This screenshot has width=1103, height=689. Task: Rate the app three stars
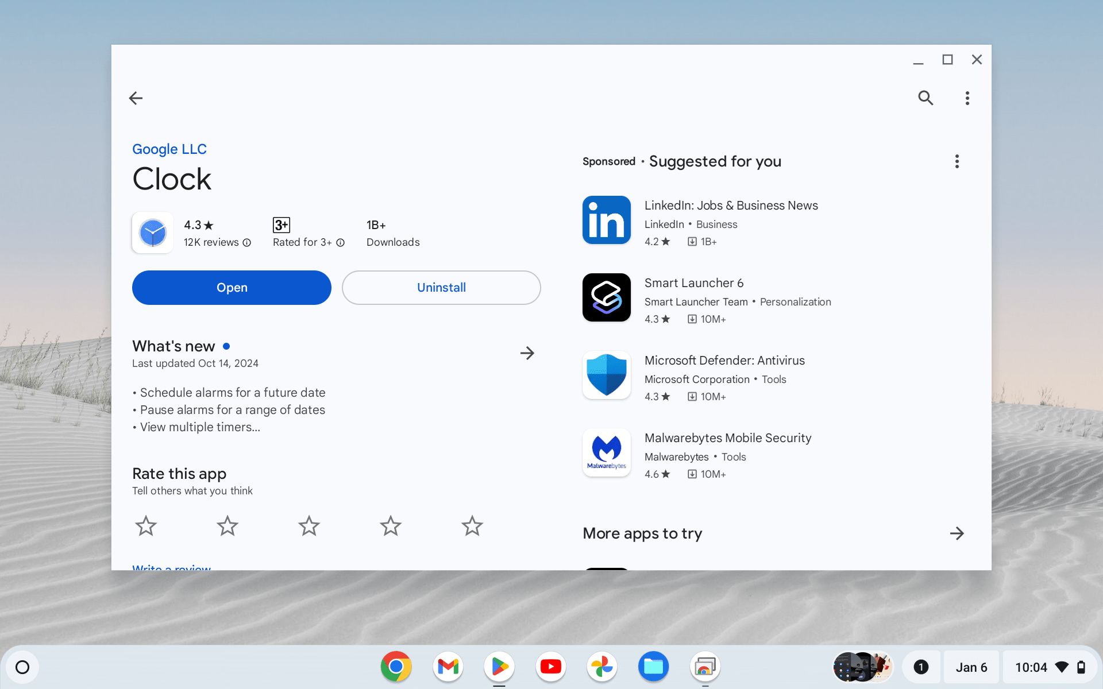coord(309,525)
